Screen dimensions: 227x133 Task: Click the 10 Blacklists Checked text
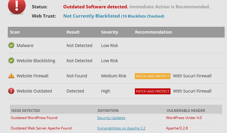143,16
